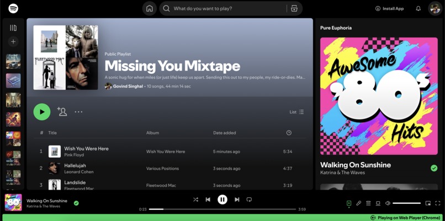Click the search magnifier icon
The height and width of the screenshot is (221, 445).
coord(167,8)
